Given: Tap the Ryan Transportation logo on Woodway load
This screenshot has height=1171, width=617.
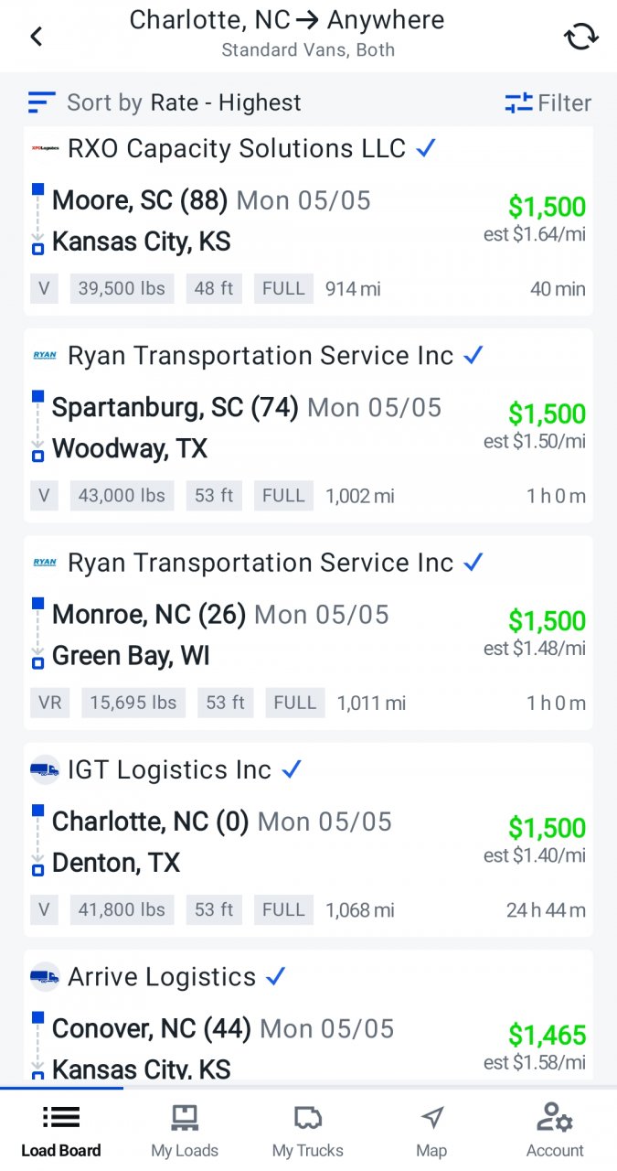Looking at the screenshot, I should pos(45,355).
